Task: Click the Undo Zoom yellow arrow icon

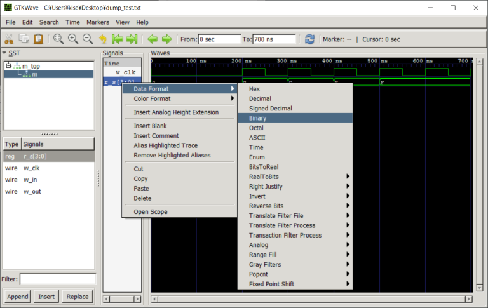Action: pyautogui.click(x=103, y=39)
